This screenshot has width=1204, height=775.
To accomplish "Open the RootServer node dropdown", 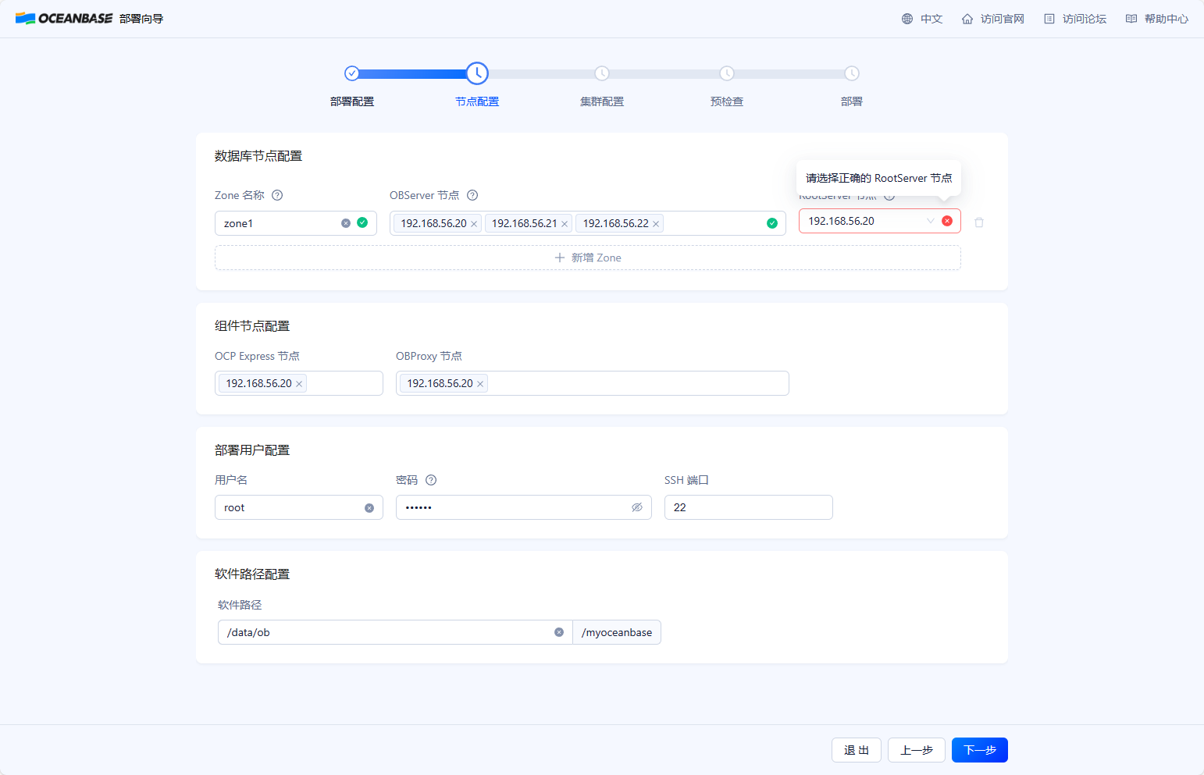I will pos(879,221).
